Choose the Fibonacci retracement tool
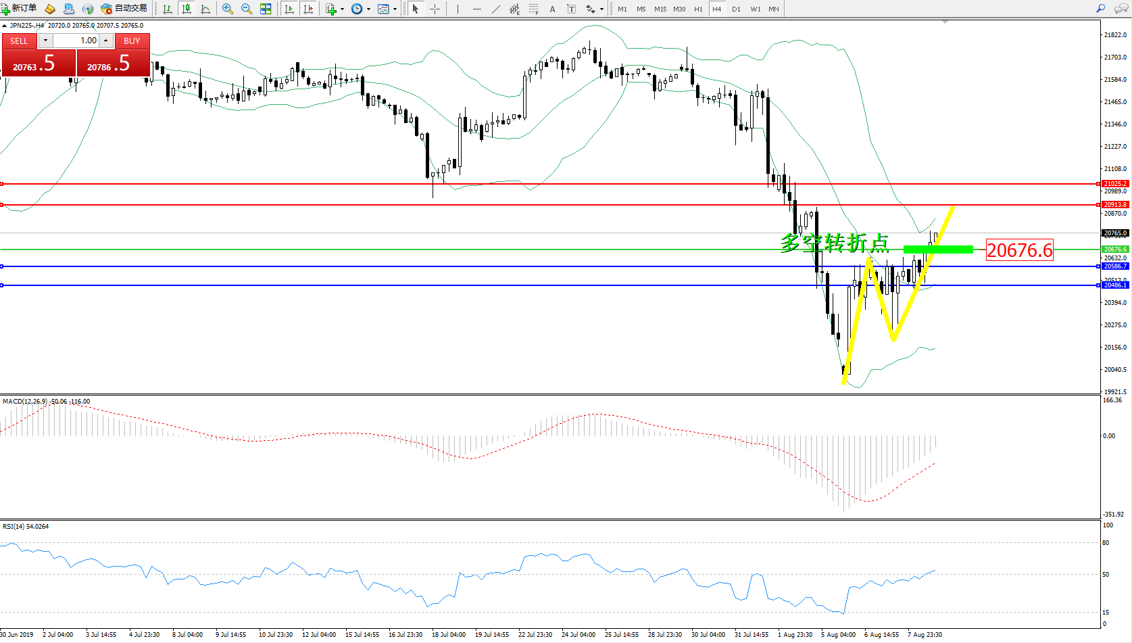Image resolution: width=1132 pixels, height=643 pixels. click(x=533, y=9)
